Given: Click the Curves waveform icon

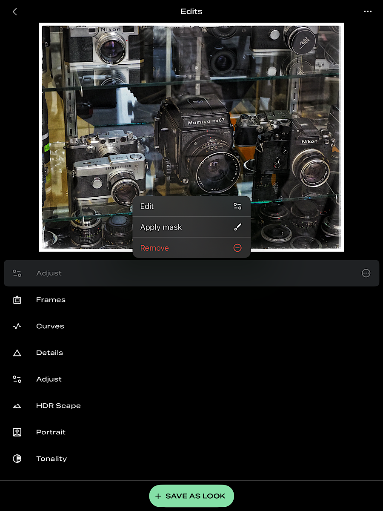Looking at the screenshot, I should tap(17, 326).
